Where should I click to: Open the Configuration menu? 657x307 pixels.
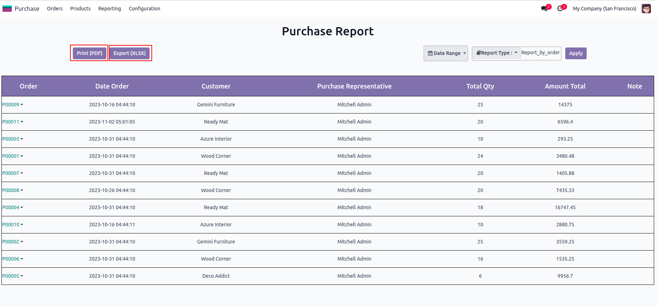tap(144, 9)
